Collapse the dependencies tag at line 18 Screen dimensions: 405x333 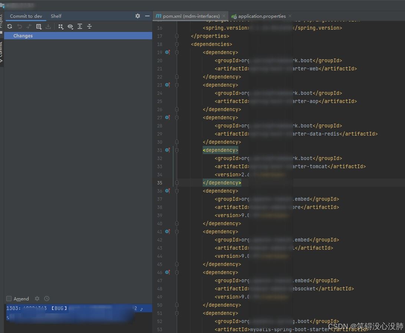[177, 44]
